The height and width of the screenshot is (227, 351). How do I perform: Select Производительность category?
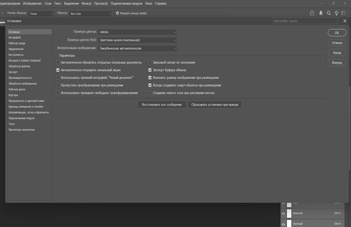(20, 78)
